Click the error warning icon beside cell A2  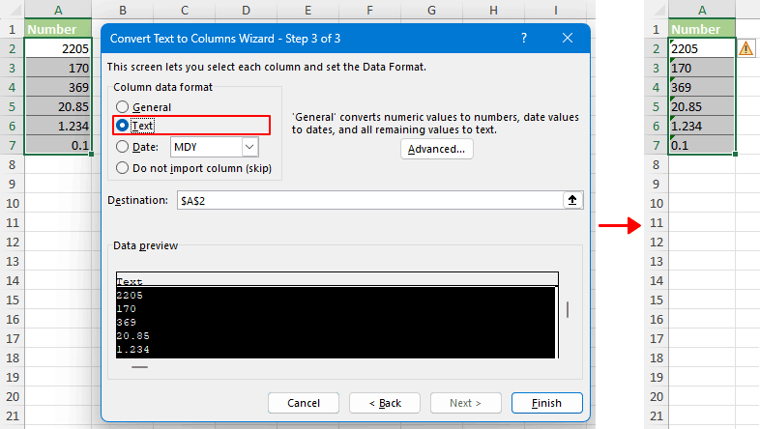[x=746, y=48]
